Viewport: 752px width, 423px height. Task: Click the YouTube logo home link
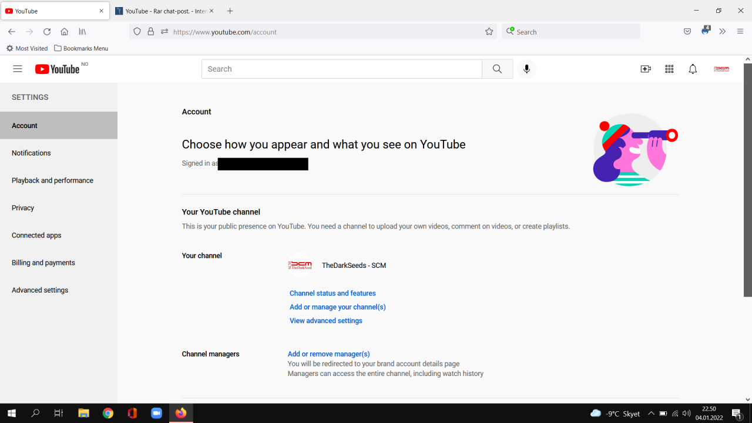point(57,69)
